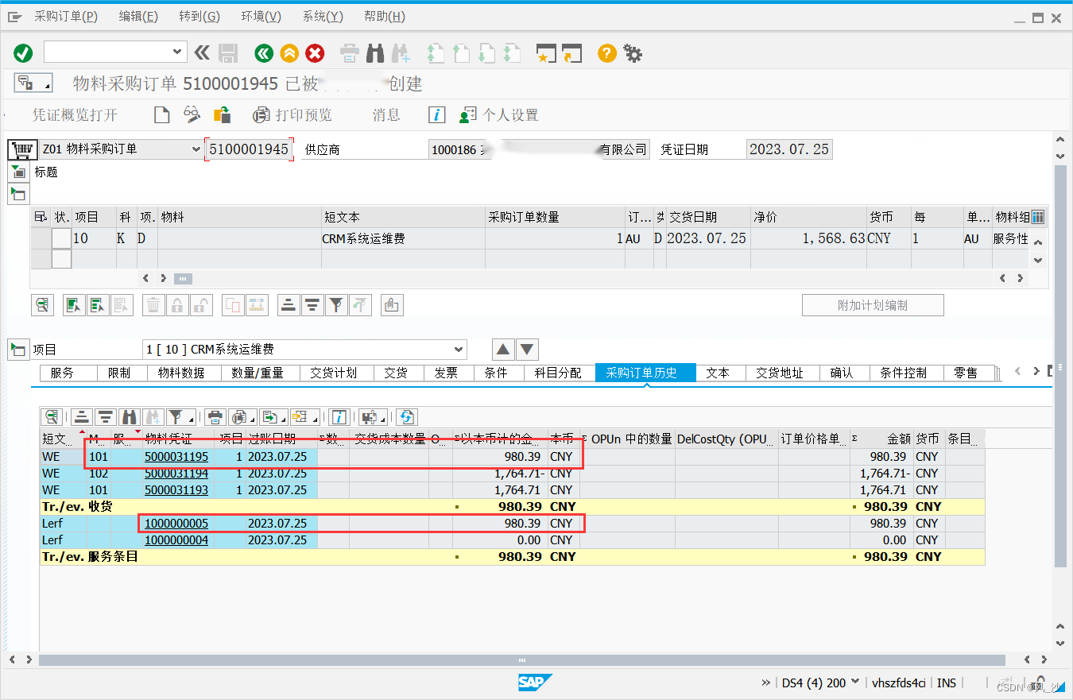Click the Other purchase order icon
The width and height of the screenshot is (1073, 700).
pyautogui.click(x=223, y=114)
